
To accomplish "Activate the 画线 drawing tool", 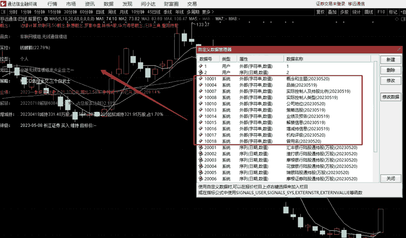I will [369, 12].
